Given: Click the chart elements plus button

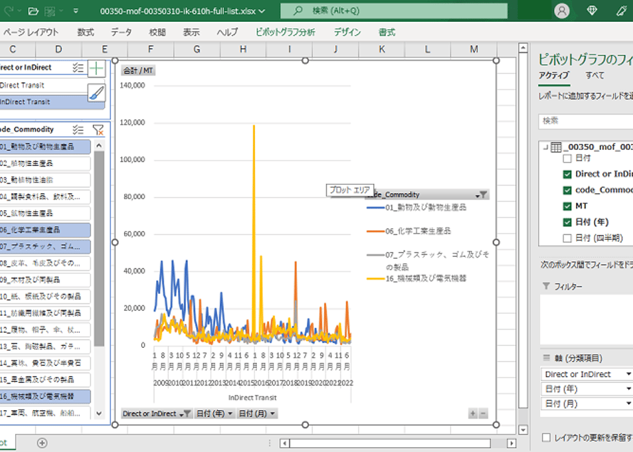Looking at the screenshot, I should point(97,68).
